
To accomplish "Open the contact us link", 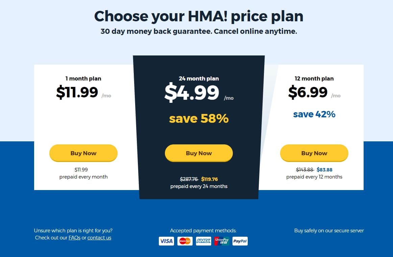I will 99,238.
